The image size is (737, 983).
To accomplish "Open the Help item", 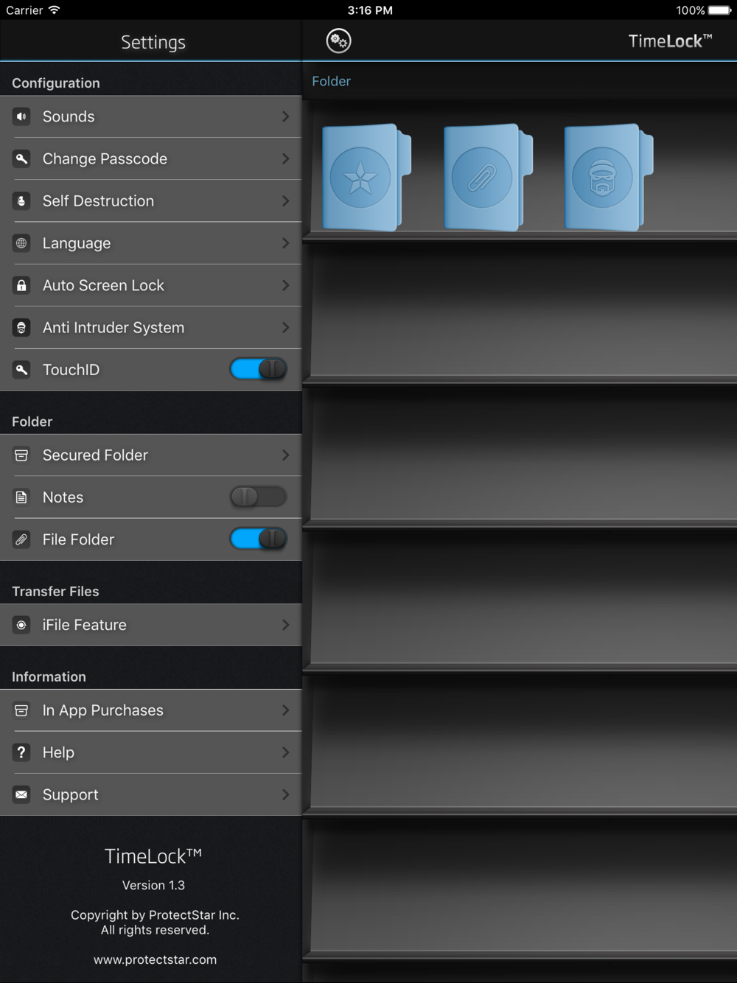I will (x=151, y=752).
